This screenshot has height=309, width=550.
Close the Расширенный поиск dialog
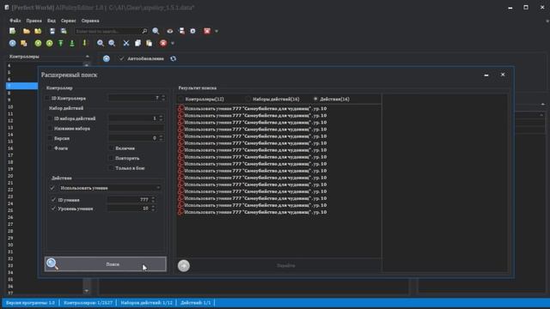pyautogui.click(x=503, y=75)
